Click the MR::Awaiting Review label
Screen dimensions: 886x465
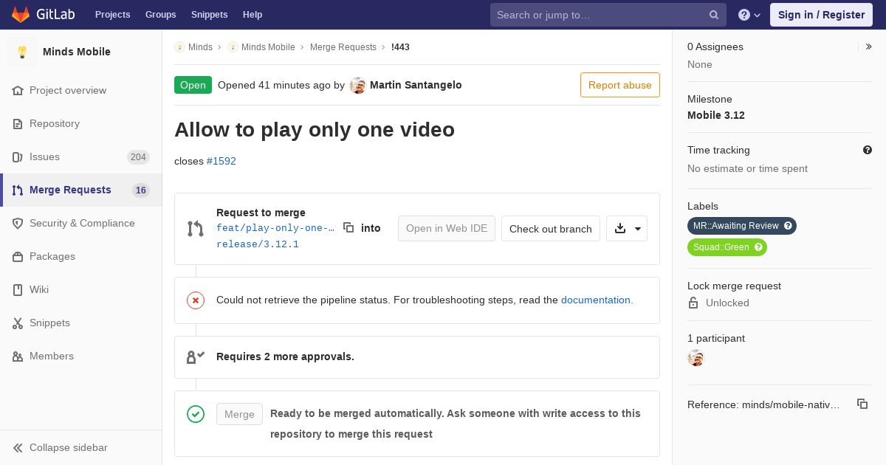(736, 226)
